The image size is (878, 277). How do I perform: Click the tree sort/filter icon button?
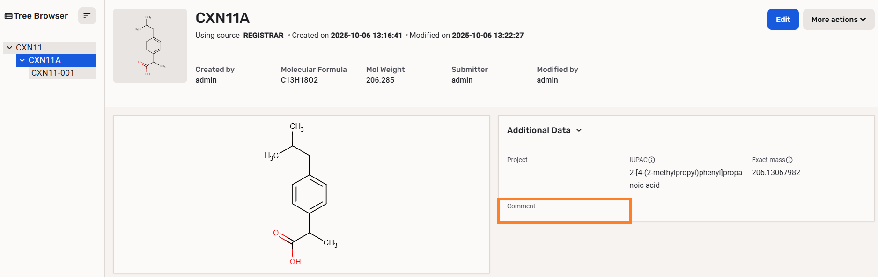(x=87, y=16)
